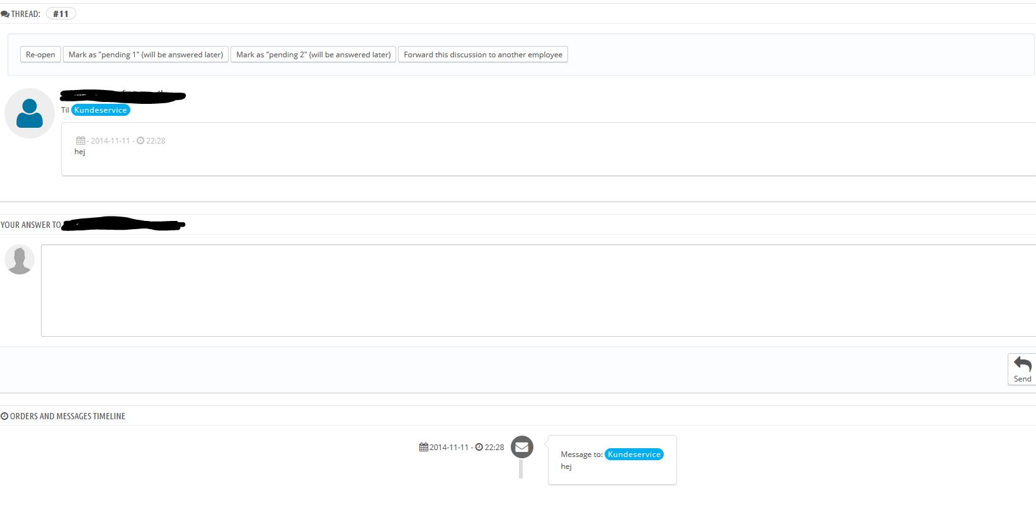The height and width of the screenshot is (508, 1036).
Task: Select the Kundeservice tag under customer name
Action: 101,110
